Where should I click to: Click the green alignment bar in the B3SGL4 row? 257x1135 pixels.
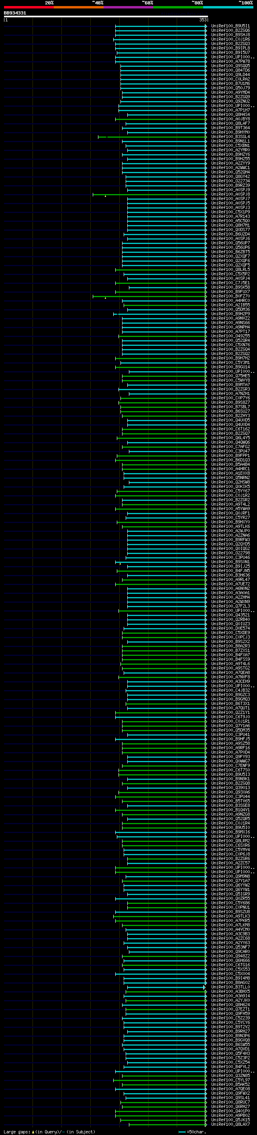coord(152,136)
